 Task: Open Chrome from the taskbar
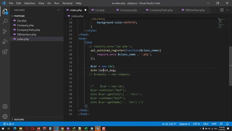click(62, 128)
